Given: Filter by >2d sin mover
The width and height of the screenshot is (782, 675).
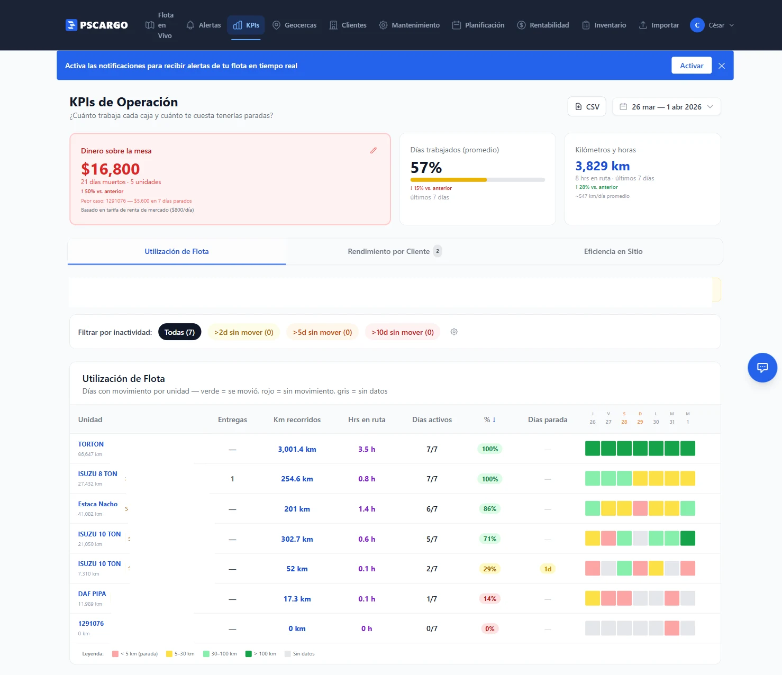Looking at the screenshot, I should [243, 332].
